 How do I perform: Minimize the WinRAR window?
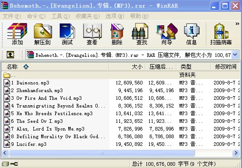coord(214,6)
